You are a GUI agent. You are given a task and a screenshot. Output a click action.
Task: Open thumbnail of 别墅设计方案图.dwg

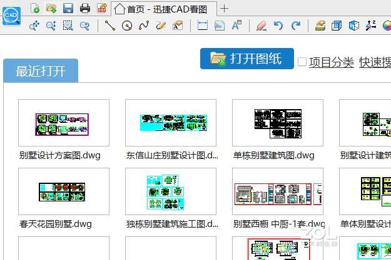point(64,123)
